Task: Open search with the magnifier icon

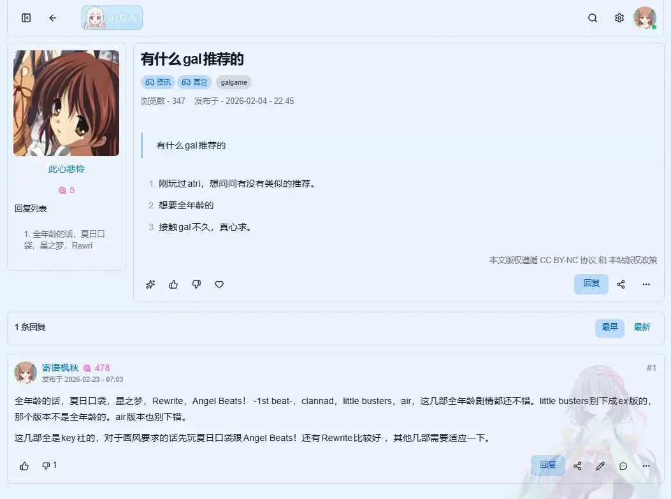Action: coord(592,18)
